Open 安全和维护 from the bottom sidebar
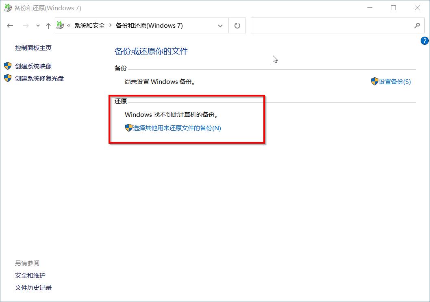430x302 pixels. click(x=30, y=275)
